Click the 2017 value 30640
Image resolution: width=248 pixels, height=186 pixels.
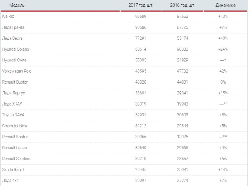[x=141, y=148]
